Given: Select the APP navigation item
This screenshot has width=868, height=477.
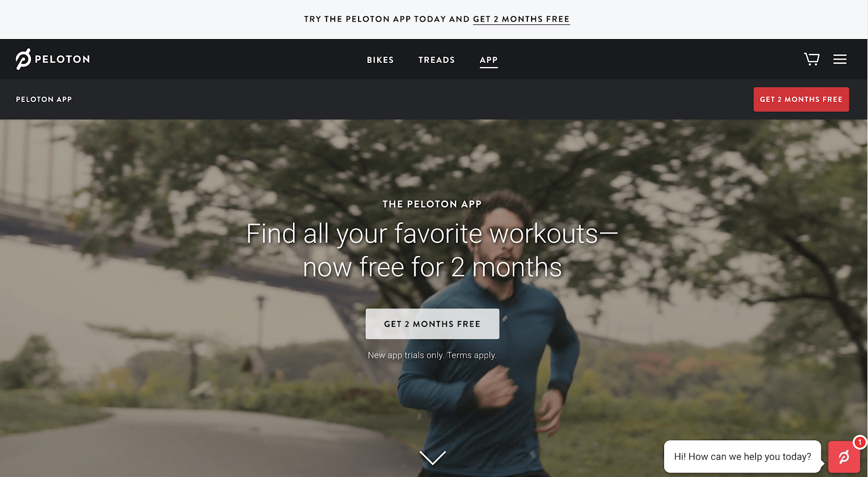Looking at the screenshot, I should [x=488, y=60].
